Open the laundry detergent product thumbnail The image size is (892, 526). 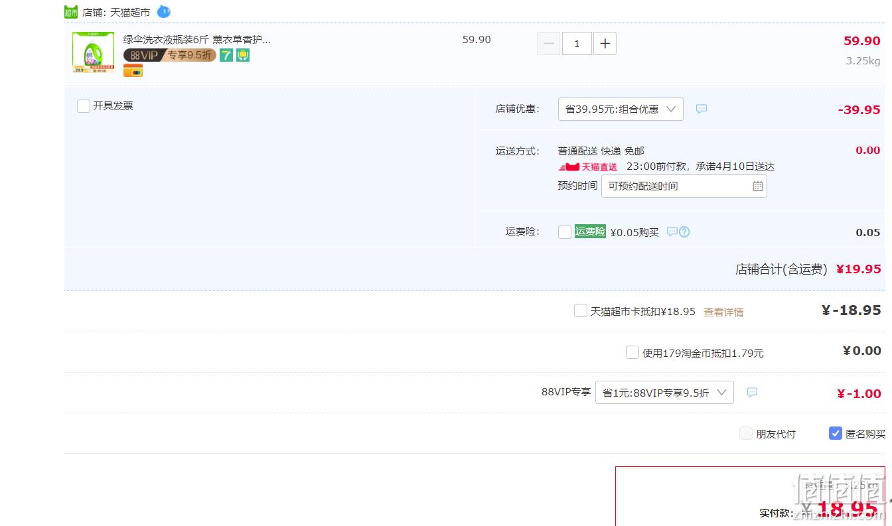(93, 52)
